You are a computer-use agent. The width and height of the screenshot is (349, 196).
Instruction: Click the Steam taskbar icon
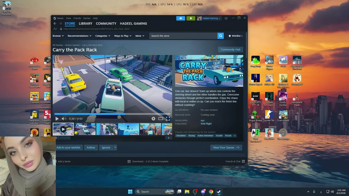[219, 192]
